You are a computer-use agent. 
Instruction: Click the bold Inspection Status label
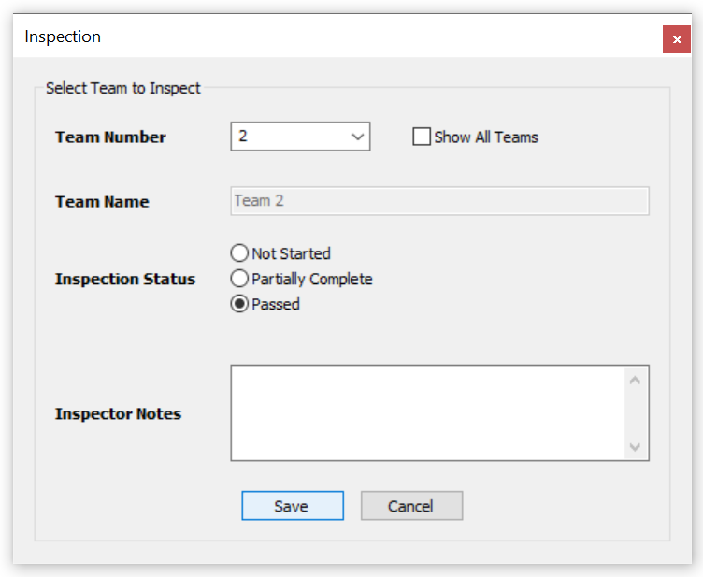click(x=124, y=280)
